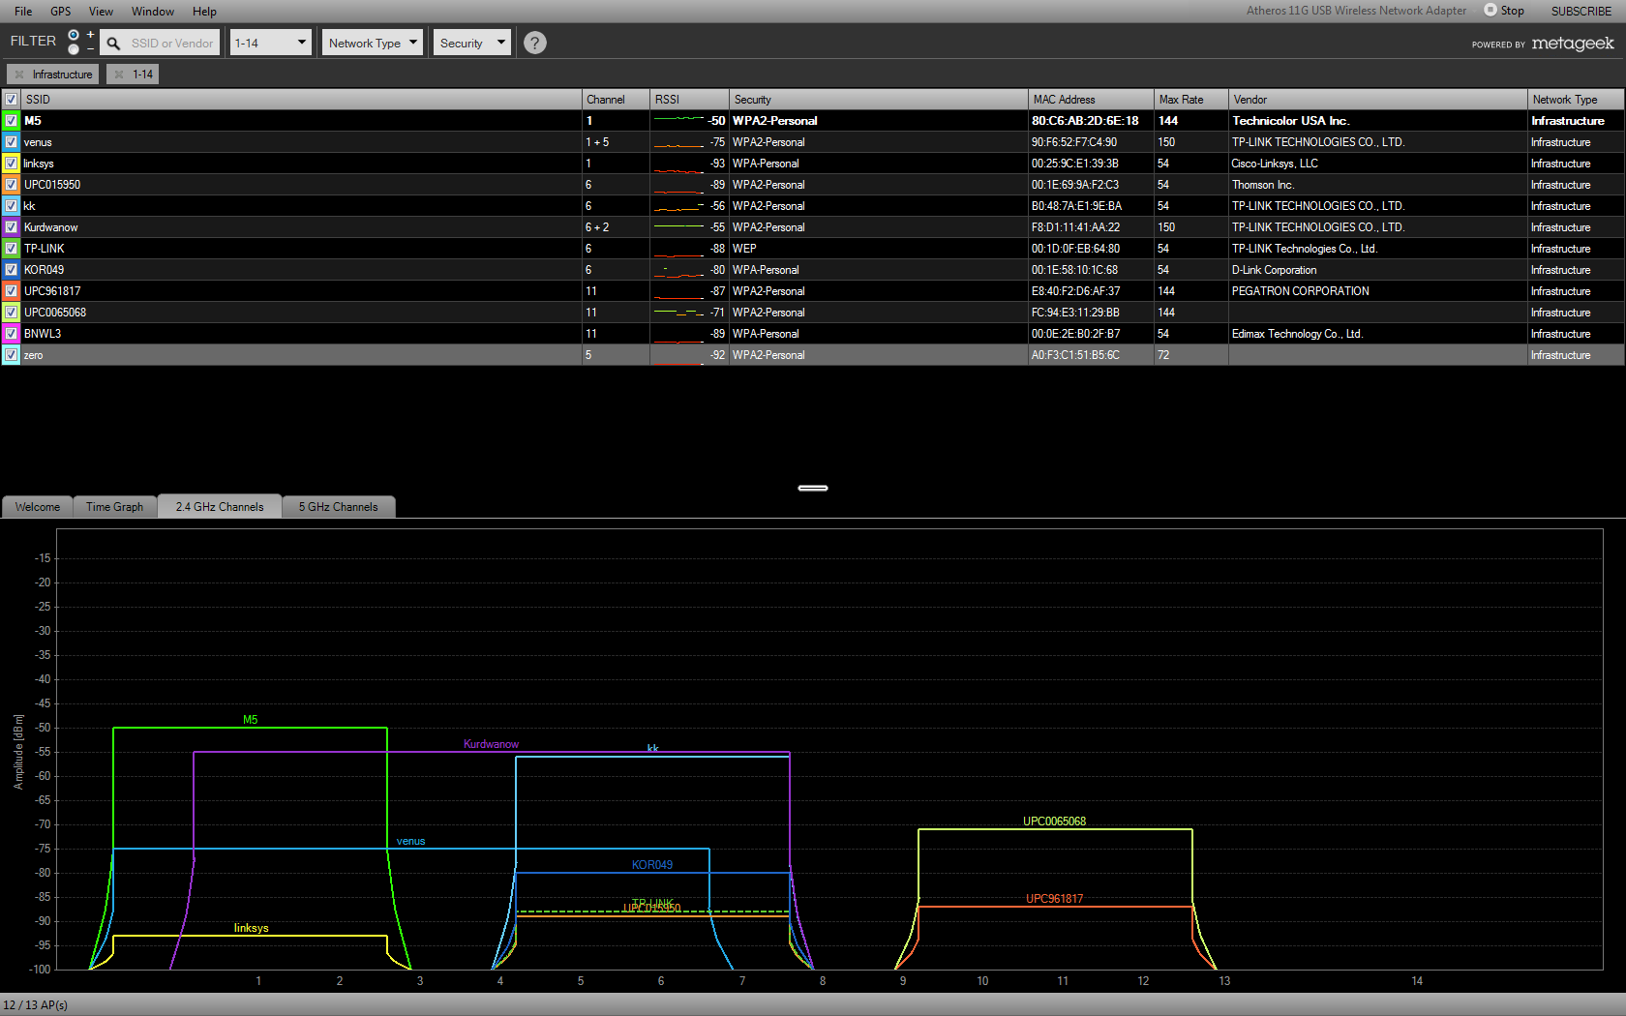This screenshot has width=1626, height=1016.
Task: Open the Help menu
Action: pyautogui.click(x=204, y=12)
